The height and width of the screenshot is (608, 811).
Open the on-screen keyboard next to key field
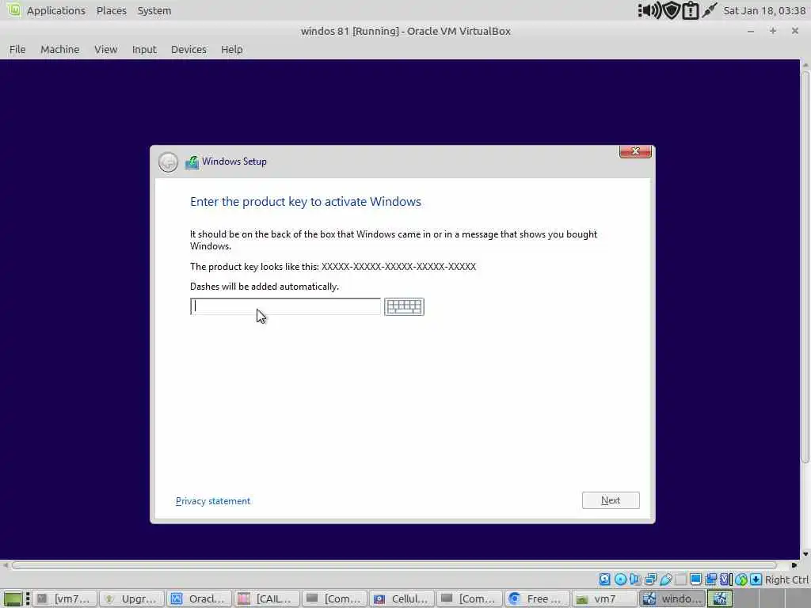tap(404, 306)
